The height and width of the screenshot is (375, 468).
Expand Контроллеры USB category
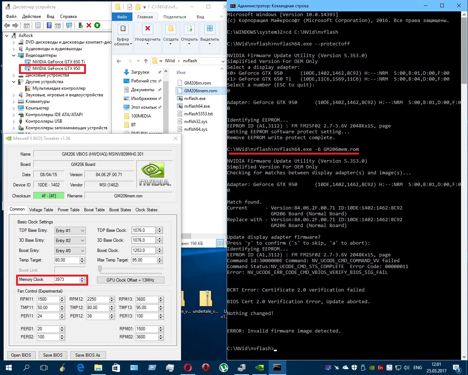14,121
